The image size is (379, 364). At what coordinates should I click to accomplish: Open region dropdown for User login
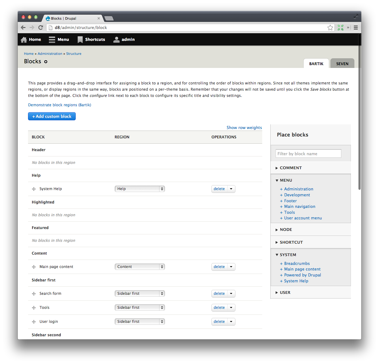point(140,322)
